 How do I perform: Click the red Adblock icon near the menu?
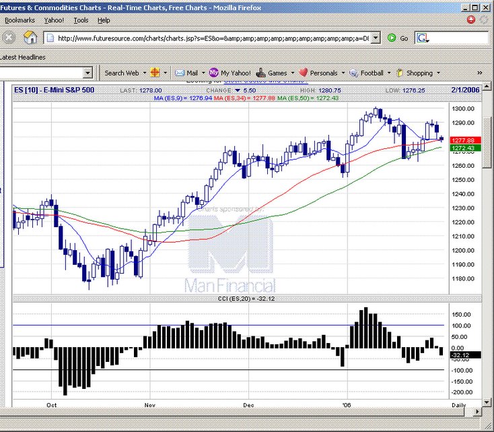click(470, 20)
